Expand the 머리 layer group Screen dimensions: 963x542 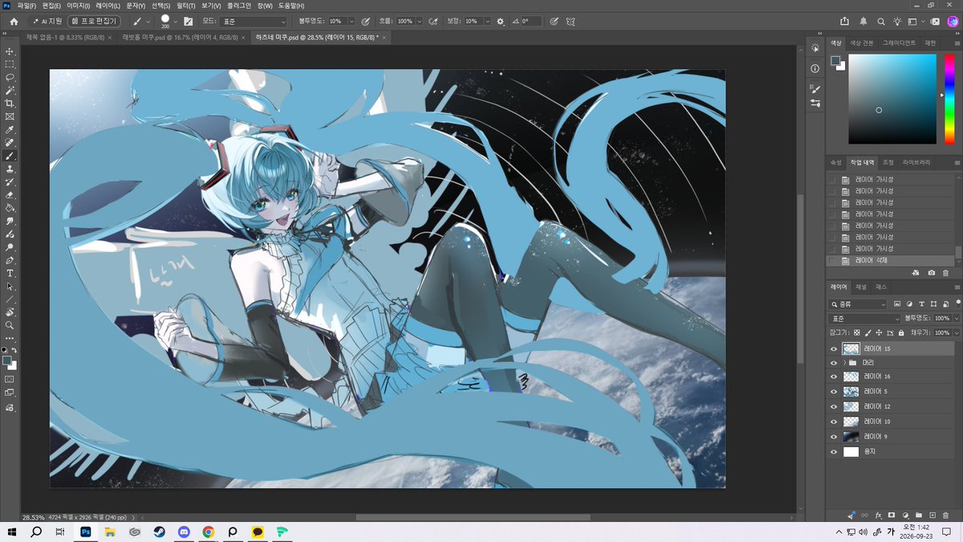click(844, 363)
